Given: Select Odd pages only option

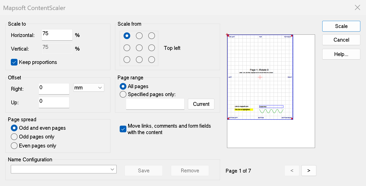Looking at the screenshot, I should pyautogui.click(x=14, y=137).
